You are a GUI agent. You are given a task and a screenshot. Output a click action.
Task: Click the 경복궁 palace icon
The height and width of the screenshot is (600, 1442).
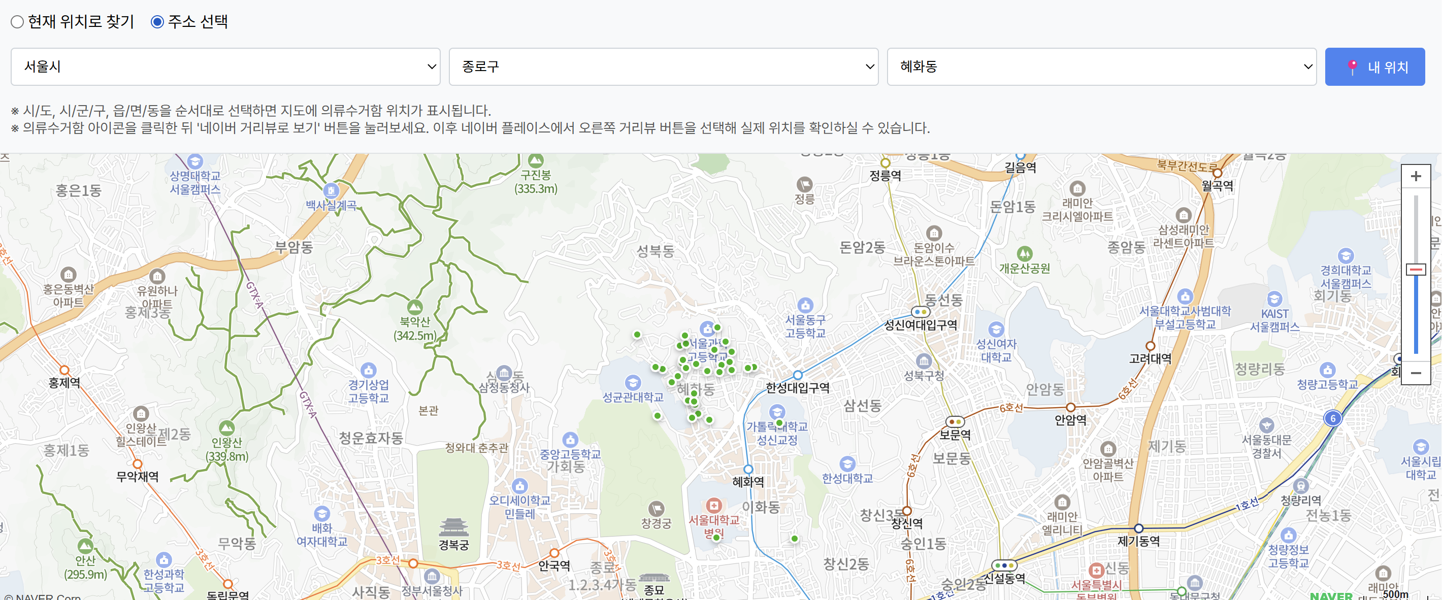coord(453,527)
